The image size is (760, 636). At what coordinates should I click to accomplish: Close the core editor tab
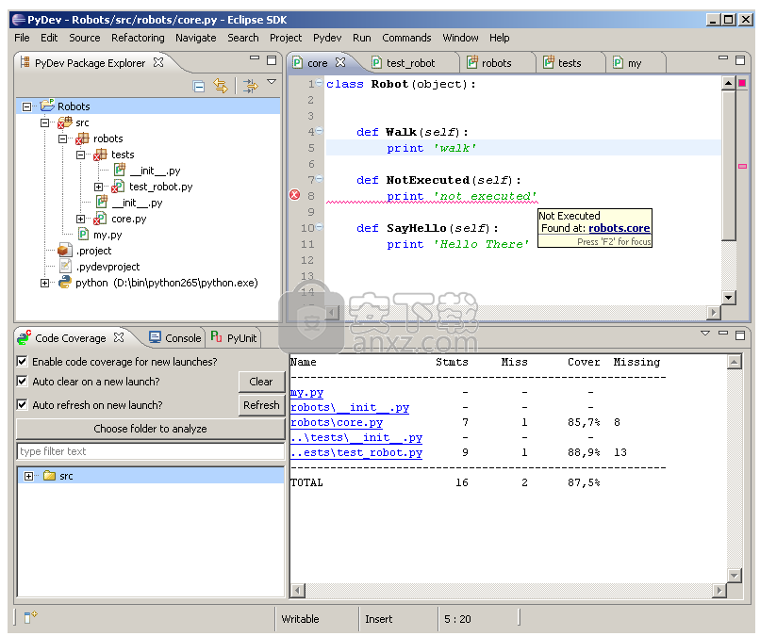340,62
